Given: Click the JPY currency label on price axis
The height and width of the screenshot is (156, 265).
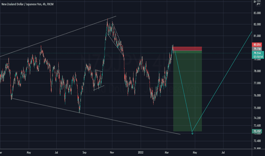Looking at the screenshot, I should pyautogui.click(x=258, y=4).
